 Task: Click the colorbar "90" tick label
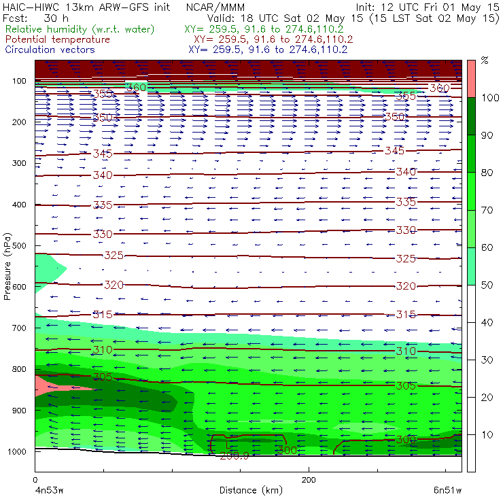(487, 135)
